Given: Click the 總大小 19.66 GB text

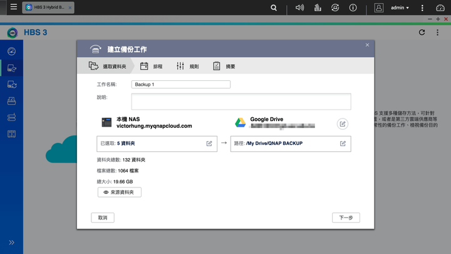Looking at the screenshot, I should (x=115, y=182).
